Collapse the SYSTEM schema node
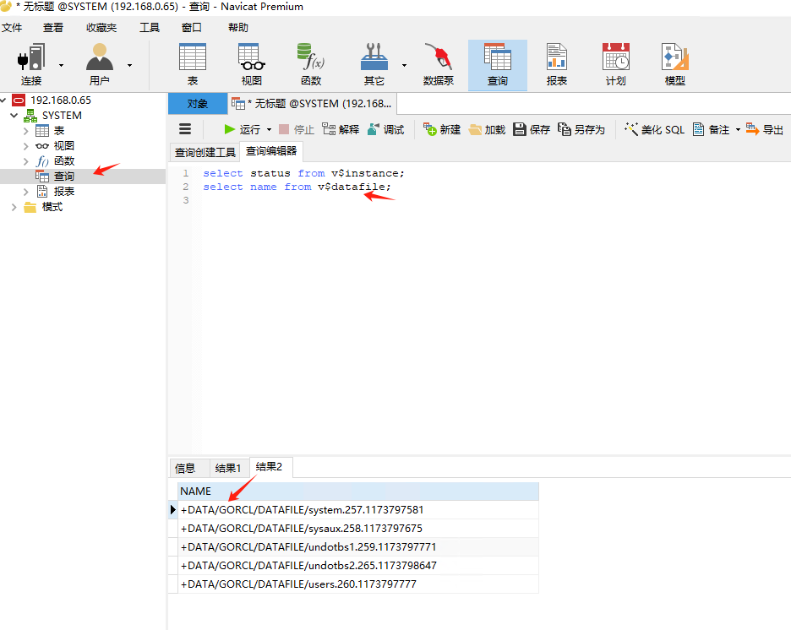791x630 pixels. tap(14, 116)
